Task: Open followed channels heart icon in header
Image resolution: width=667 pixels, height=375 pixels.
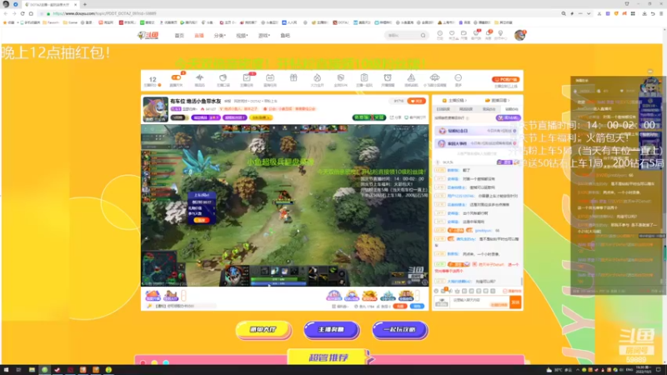Action: click(x=452, y=33)
